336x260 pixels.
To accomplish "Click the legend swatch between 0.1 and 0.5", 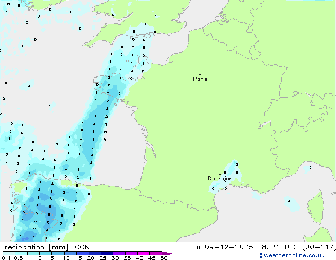I will pos(9,253).
